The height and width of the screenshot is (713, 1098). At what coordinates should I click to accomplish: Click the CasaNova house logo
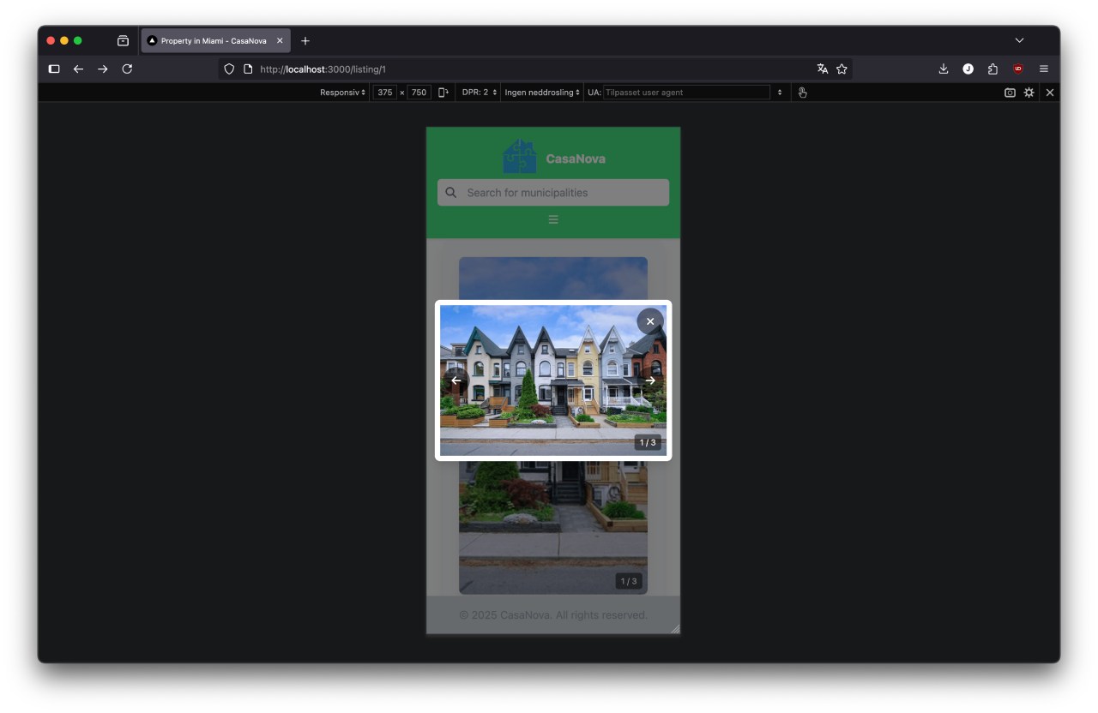click(520, 156)
